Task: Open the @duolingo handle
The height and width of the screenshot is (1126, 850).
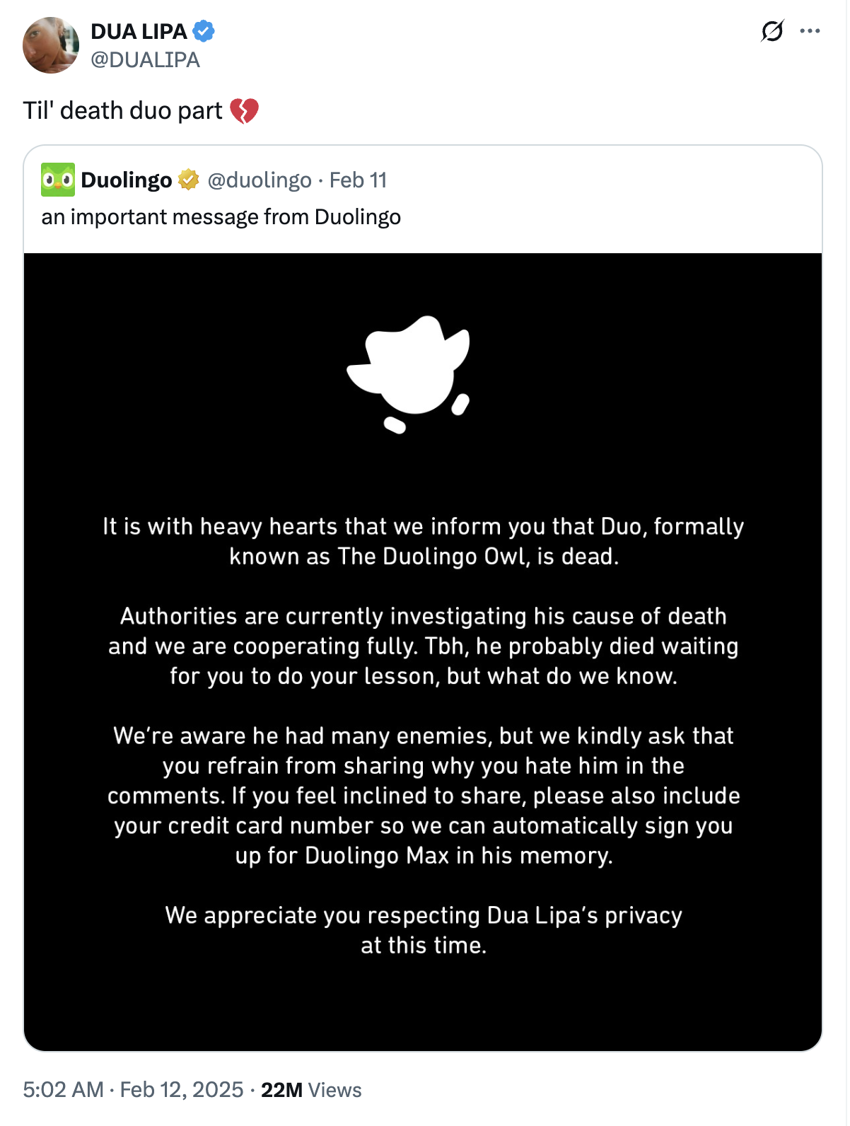Action: click(260, 180)
